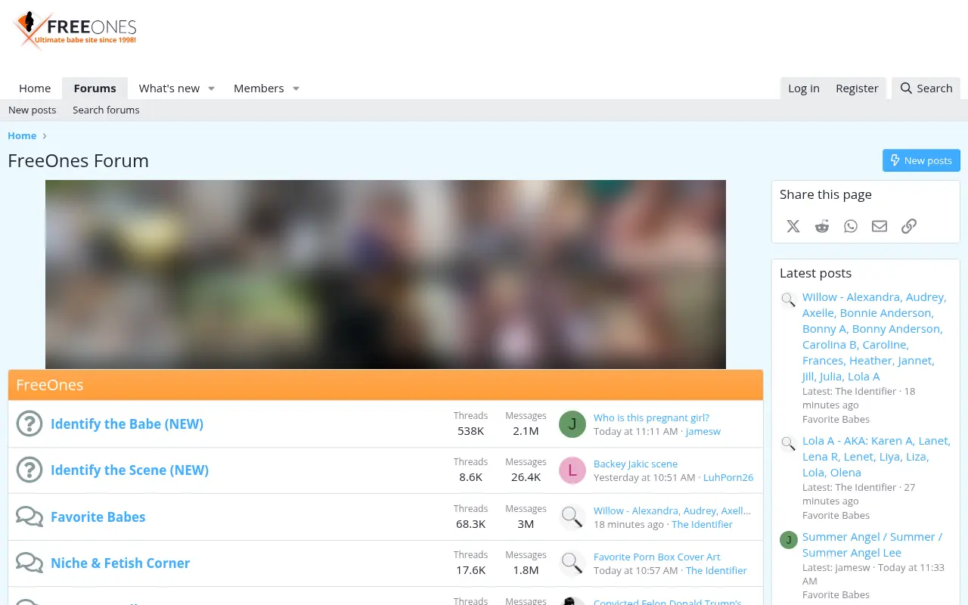
Task: Select the Forums tab
Action: pos(95,88)
